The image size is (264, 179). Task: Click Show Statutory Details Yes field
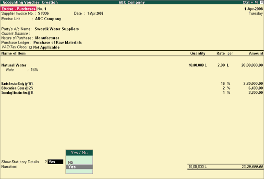[55, 162]
